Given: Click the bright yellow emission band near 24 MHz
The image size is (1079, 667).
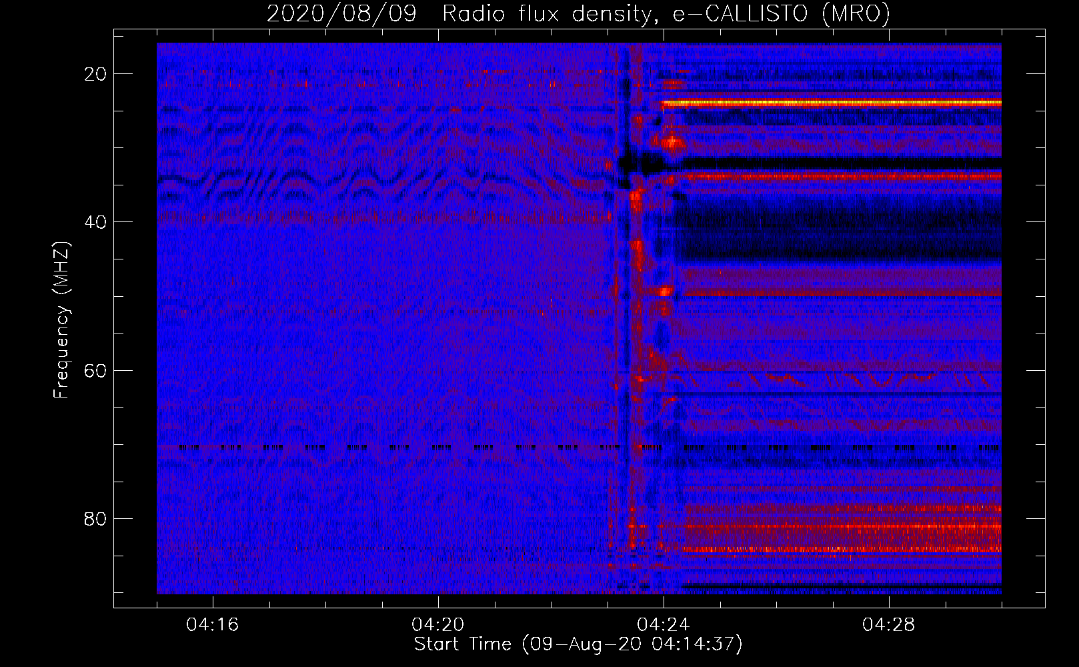Looking at the screenshot, I should 832,103.
